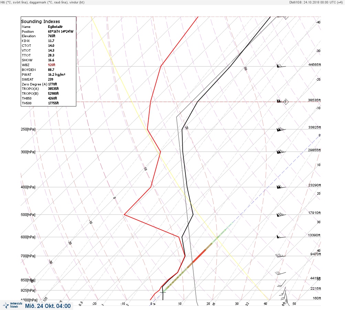The width and height of the screenshot is (345, 310).
Task: Click the 160ft altitude label
Action: 317,298
